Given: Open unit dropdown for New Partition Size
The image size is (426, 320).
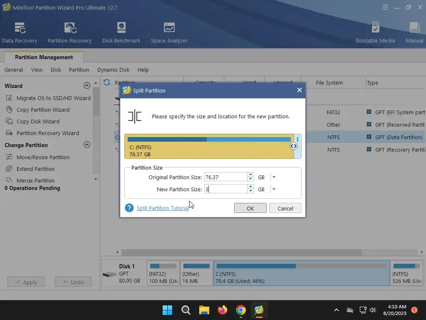Looking at the screenshot, I should pyautogui.click(x=274, y=189).
